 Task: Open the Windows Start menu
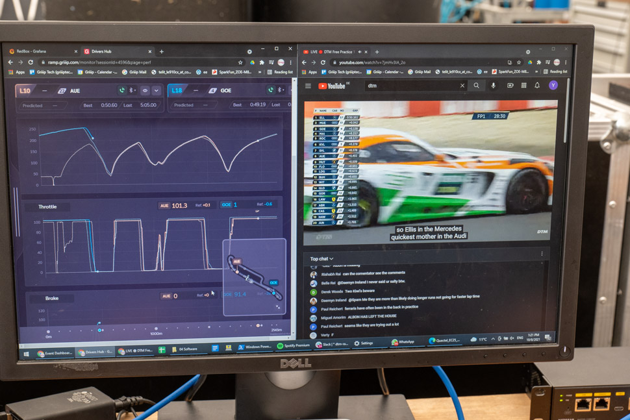point(27,354)
